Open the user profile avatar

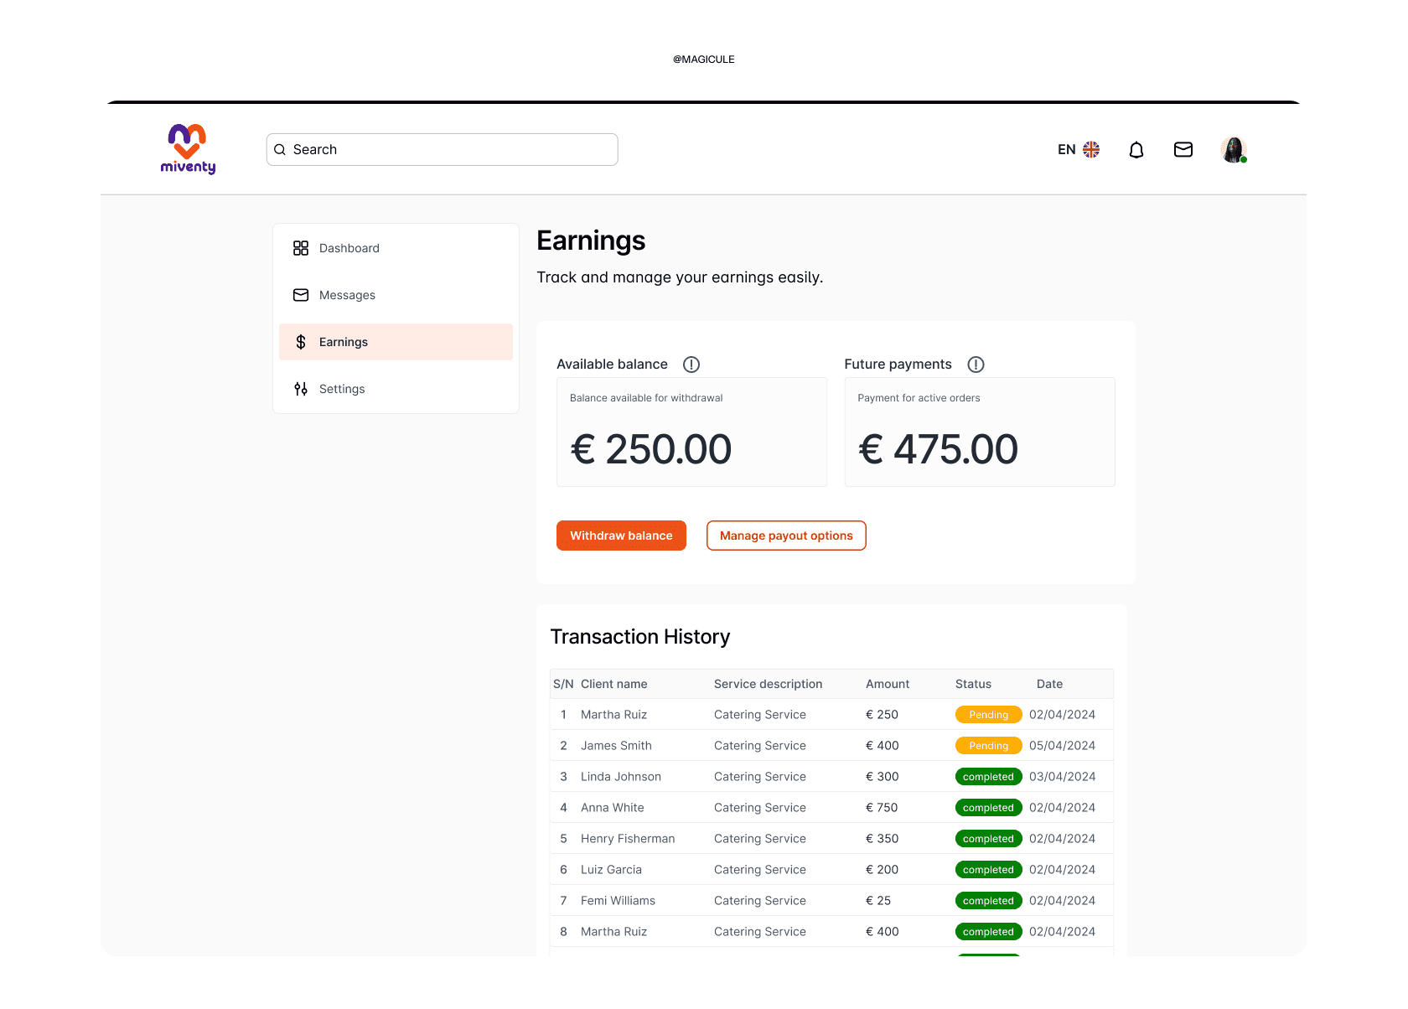[1234, 149]
